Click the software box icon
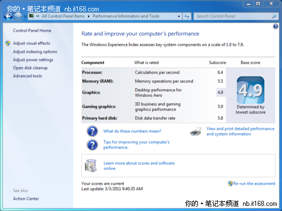Viewport: 282px width, 211px height. (91, 165)
